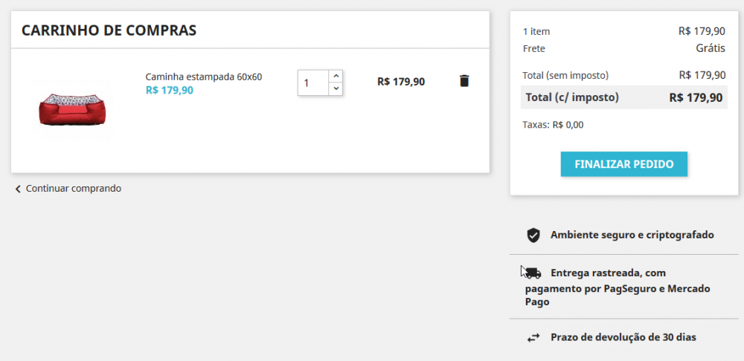Click the shield security icon
The width and height of the screenshot is (744, 361).
coord(533,235)
